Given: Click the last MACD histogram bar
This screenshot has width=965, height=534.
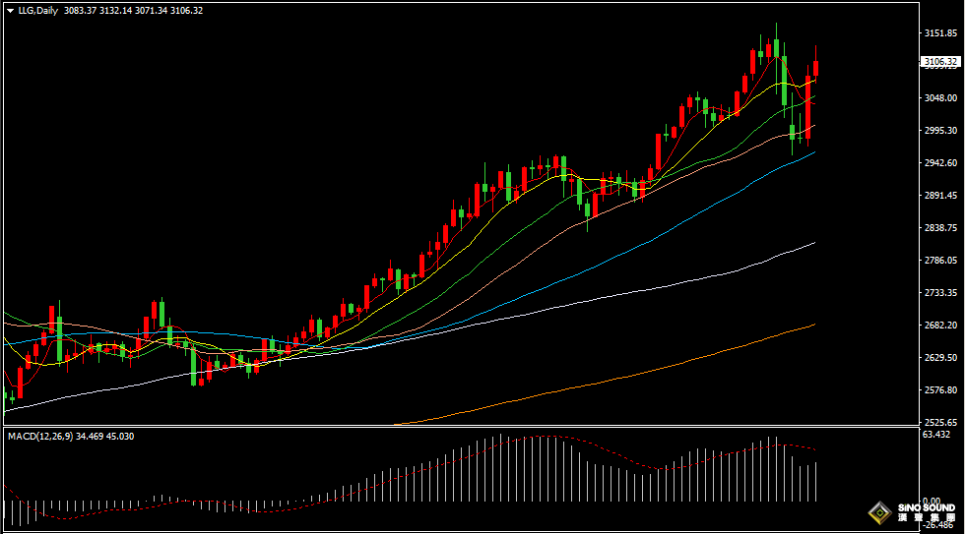Looking at the screenshot, I should pyautogui.click(x=816, y=480).
